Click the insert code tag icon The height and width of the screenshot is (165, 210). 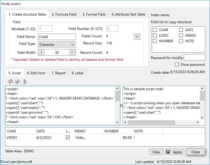pos(11,82)
